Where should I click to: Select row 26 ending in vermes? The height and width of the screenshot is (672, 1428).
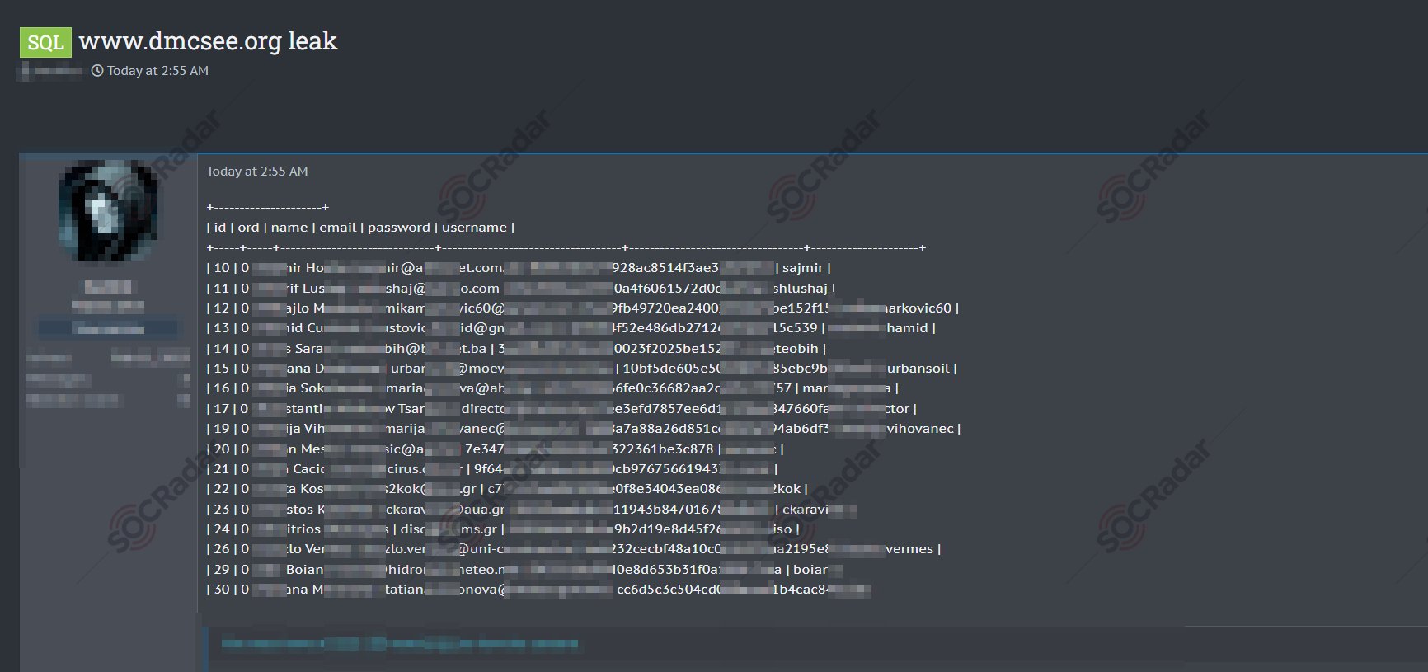click(574, 549)
